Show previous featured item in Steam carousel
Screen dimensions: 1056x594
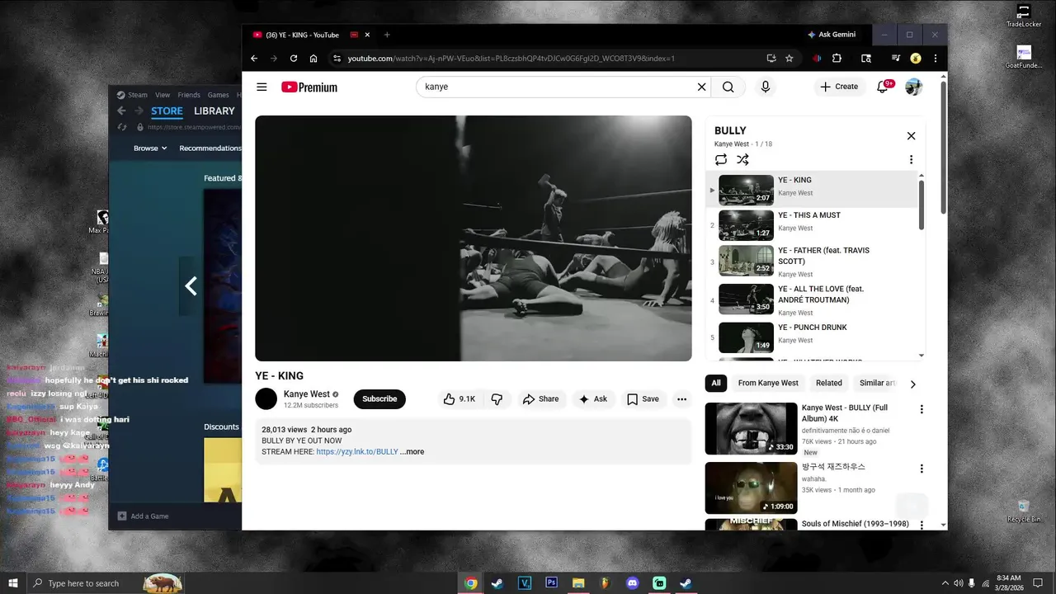191,286
